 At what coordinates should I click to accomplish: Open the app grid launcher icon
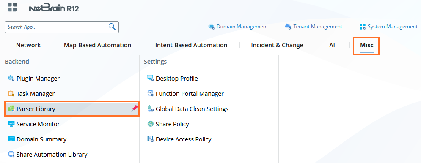click(x=12, y=7)
